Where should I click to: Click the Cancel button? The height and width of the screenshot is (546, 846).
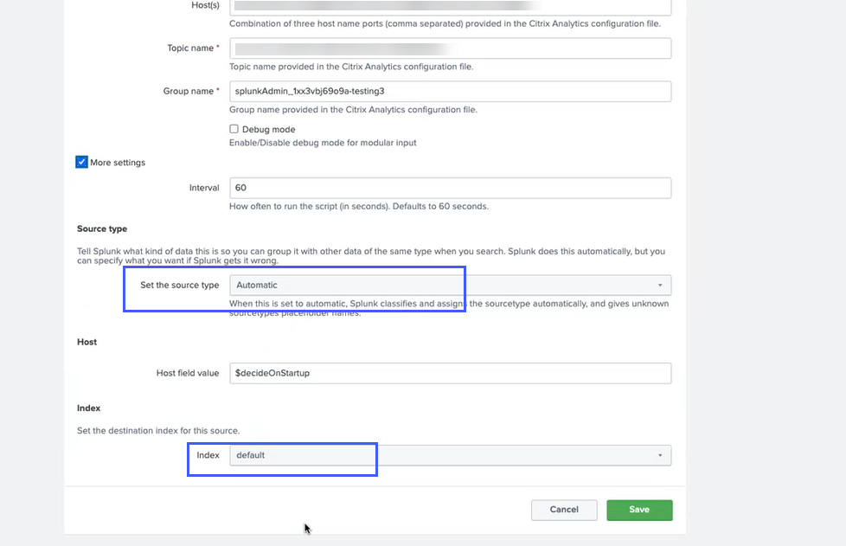(564, 510)
